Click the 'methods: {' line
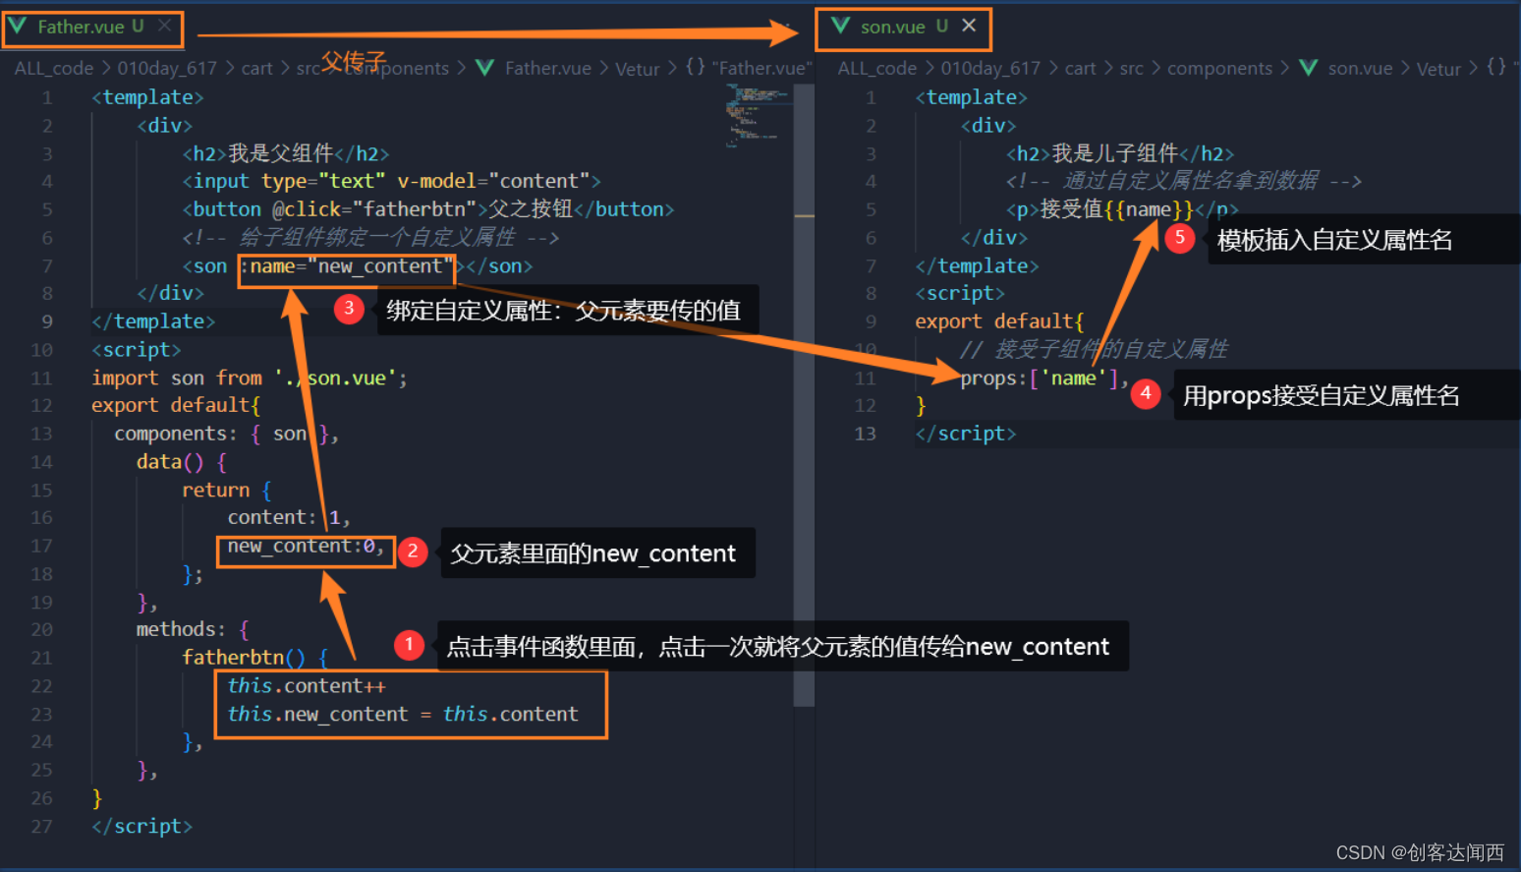Image resolution: width=1521 pixels, height=872 pixels. click(x=193, y=629)
